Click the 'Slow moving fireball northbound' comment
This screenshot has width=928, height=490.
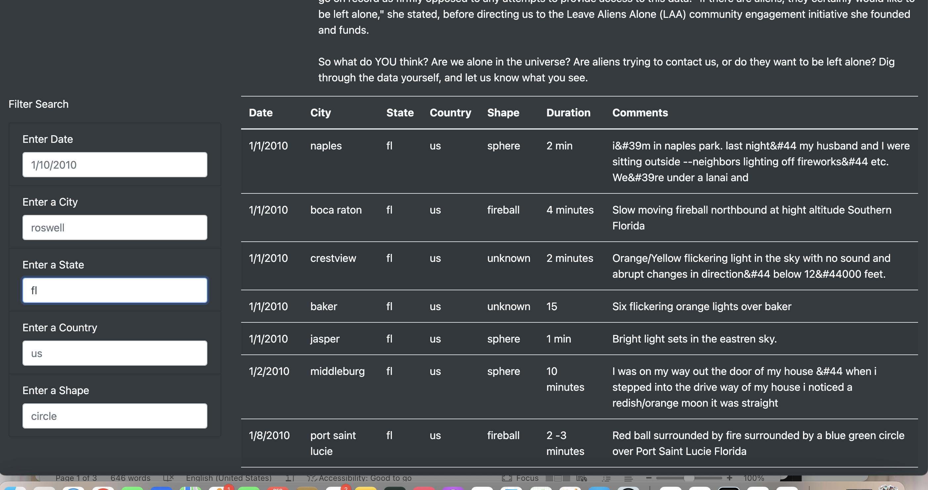click(x=752, y=218)
